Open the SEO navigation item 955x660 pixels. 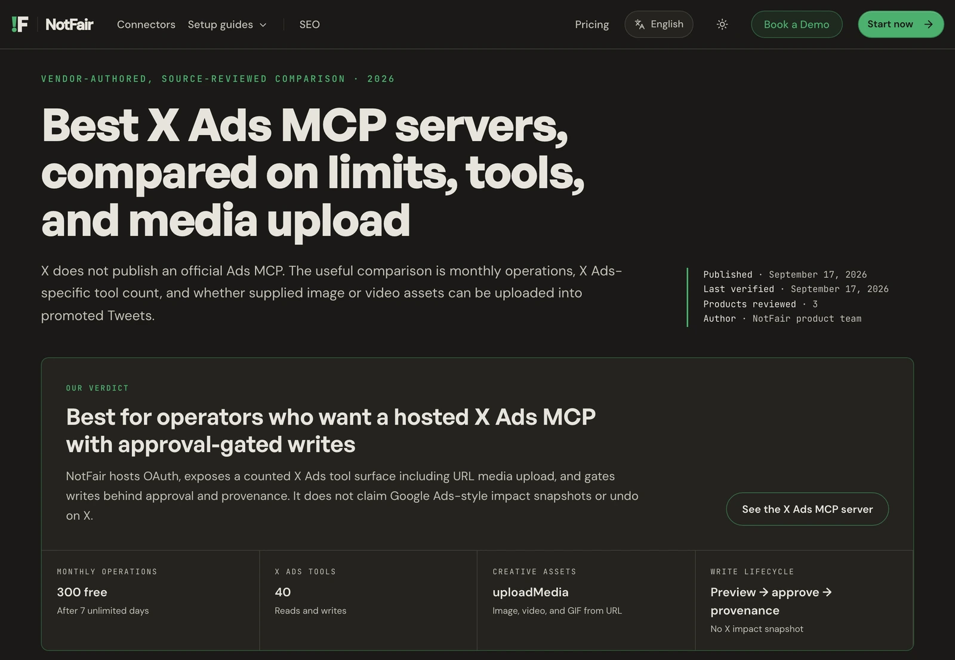pyautogui.click(x=309, y=24)
